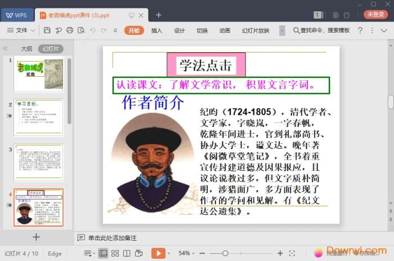
Task: Select the 幻灯片放映 ribbon tab
Action: pyautogui.click(x=256, y=30)
